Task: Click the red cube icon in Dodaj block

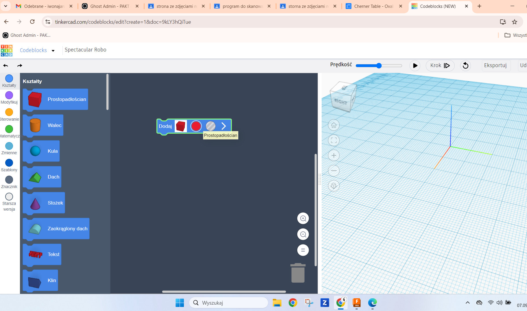Action: tap(181, 126)
